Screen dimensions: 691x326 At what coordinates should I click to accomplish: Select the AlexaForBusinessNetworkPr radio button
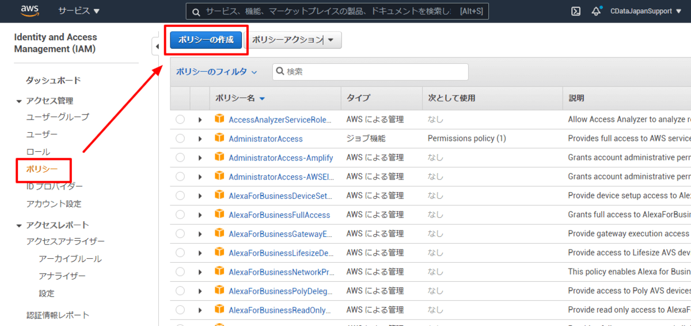click(x=180, y=271)
